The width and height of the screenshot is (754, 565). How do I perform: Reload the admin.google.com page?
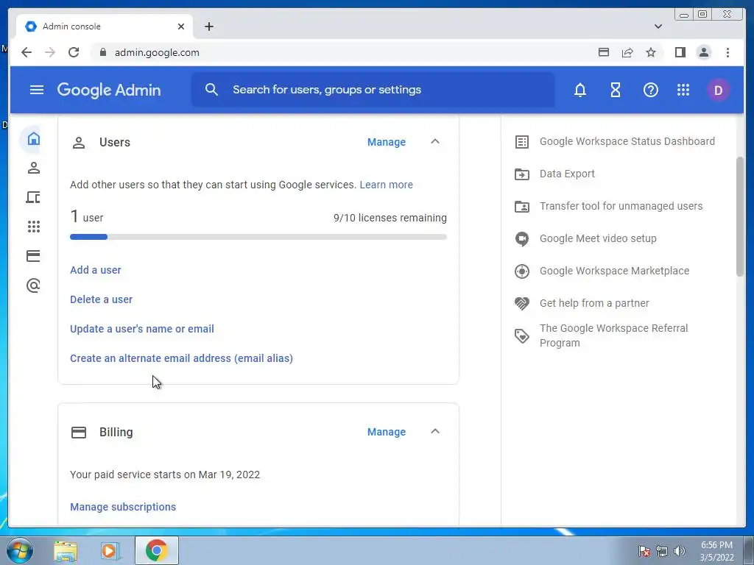click(x=74, y=52)
